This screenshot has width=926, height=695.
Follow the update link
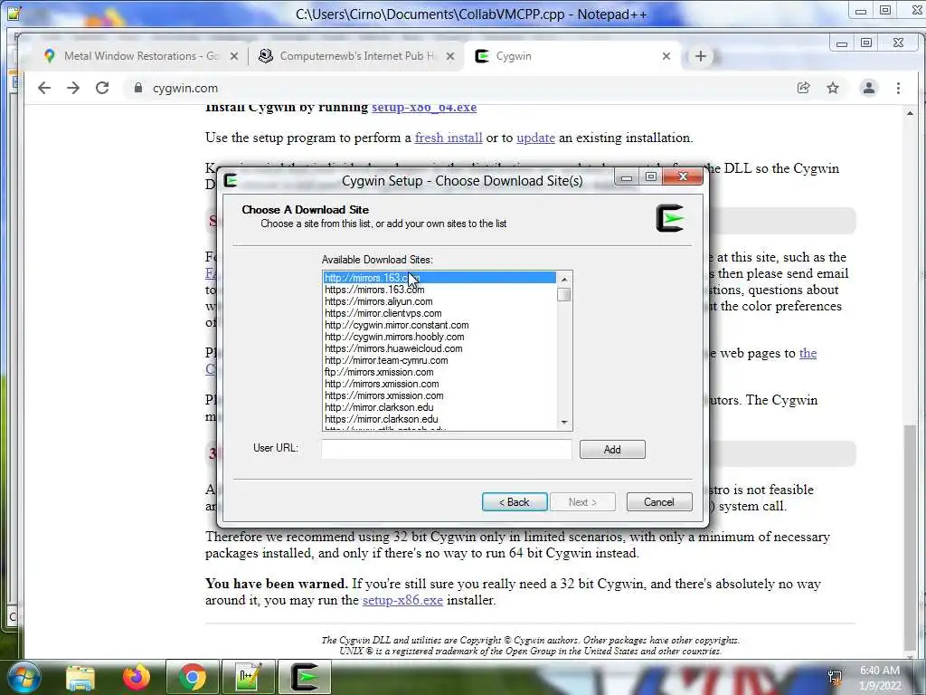click(535, 138)
